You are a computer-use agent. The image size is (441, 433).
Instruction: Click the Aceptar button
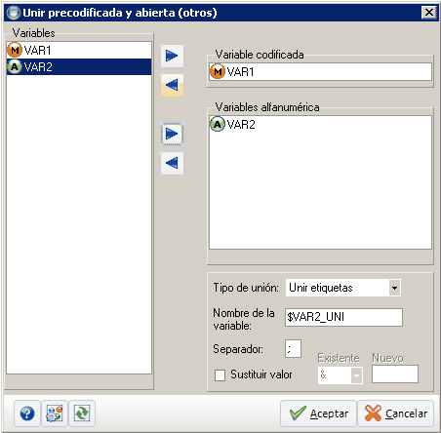click(x=318, y=413)
